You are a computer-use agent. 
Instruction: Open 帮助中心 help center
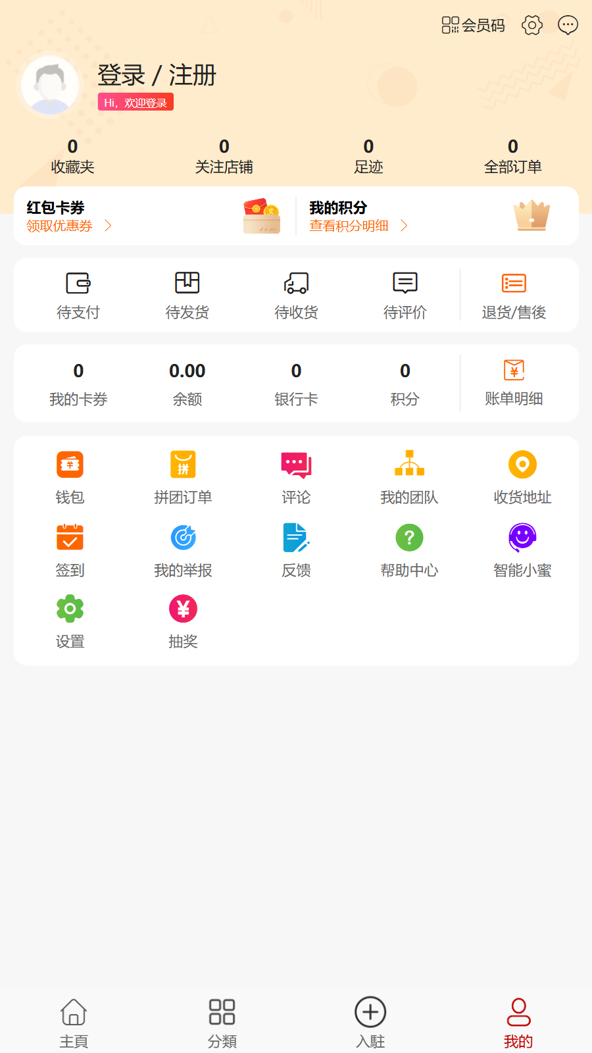point(409,551)
